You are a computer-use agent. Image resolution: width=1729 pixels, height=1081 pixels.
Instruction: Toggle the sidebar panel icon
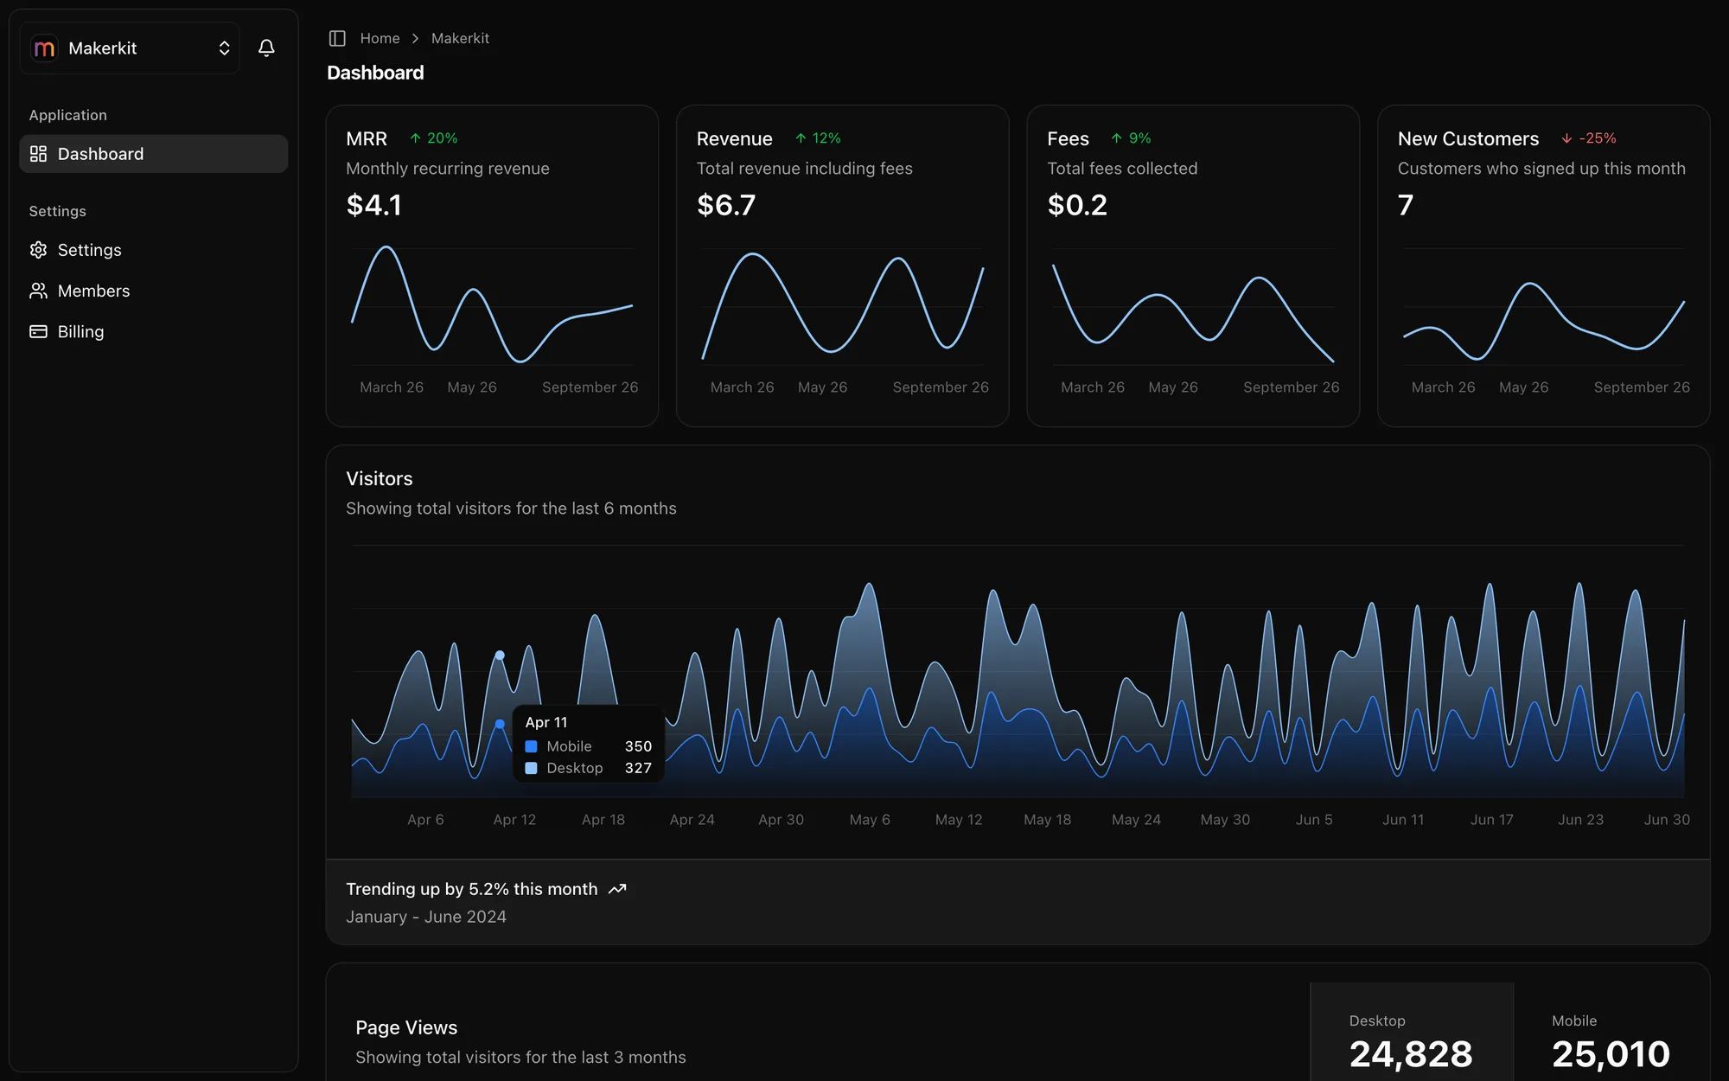337,38
